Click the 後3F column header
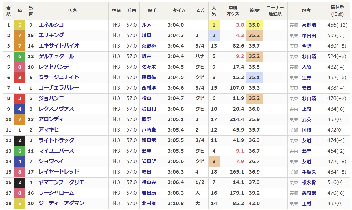This screenshot has height=210, width=352. click(255, 11)
